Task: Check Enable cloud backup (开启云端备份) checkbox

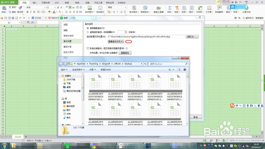Action: coord(88,48)
